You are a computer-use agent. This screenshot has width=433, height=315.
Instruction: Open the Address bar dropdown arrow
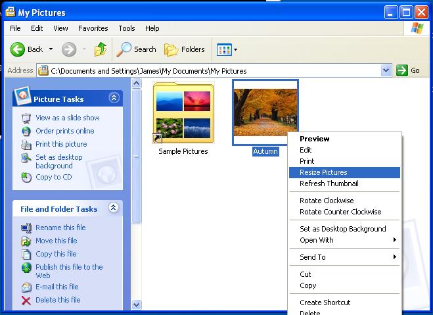coord(386,70)
